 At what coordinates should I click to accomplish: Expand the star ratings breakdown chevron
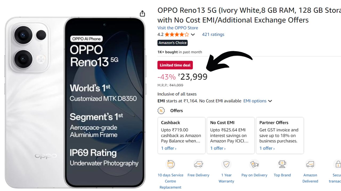[x=193, y=34]
